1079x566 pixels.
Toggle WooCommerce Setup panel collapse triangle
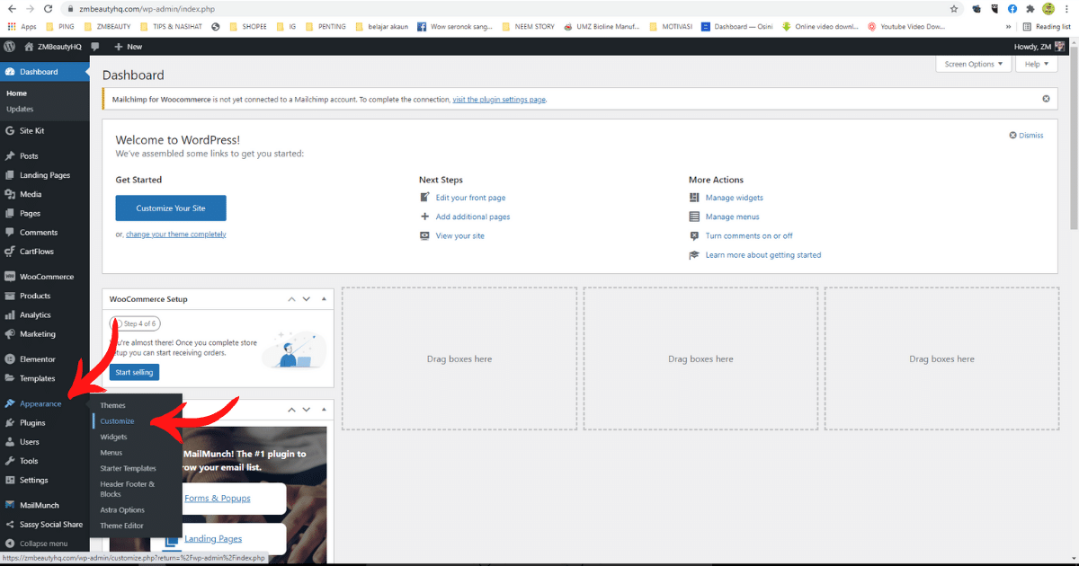coord(323,298)
